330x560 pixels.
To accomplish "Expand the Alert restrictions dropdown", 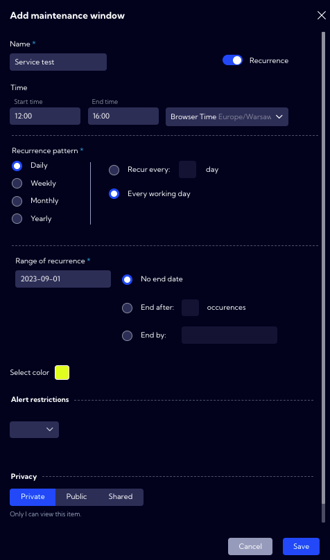I will click(x=34, y=429).
